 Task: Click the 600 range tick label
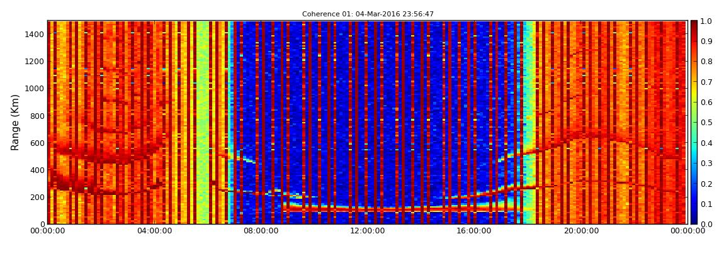[x=37, y=143]
